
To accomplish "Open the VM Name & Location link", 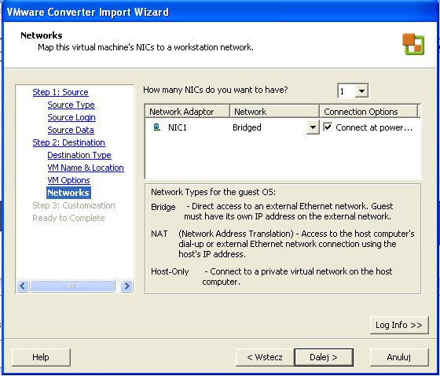I will pyautogui.click(x=86, y=168).
